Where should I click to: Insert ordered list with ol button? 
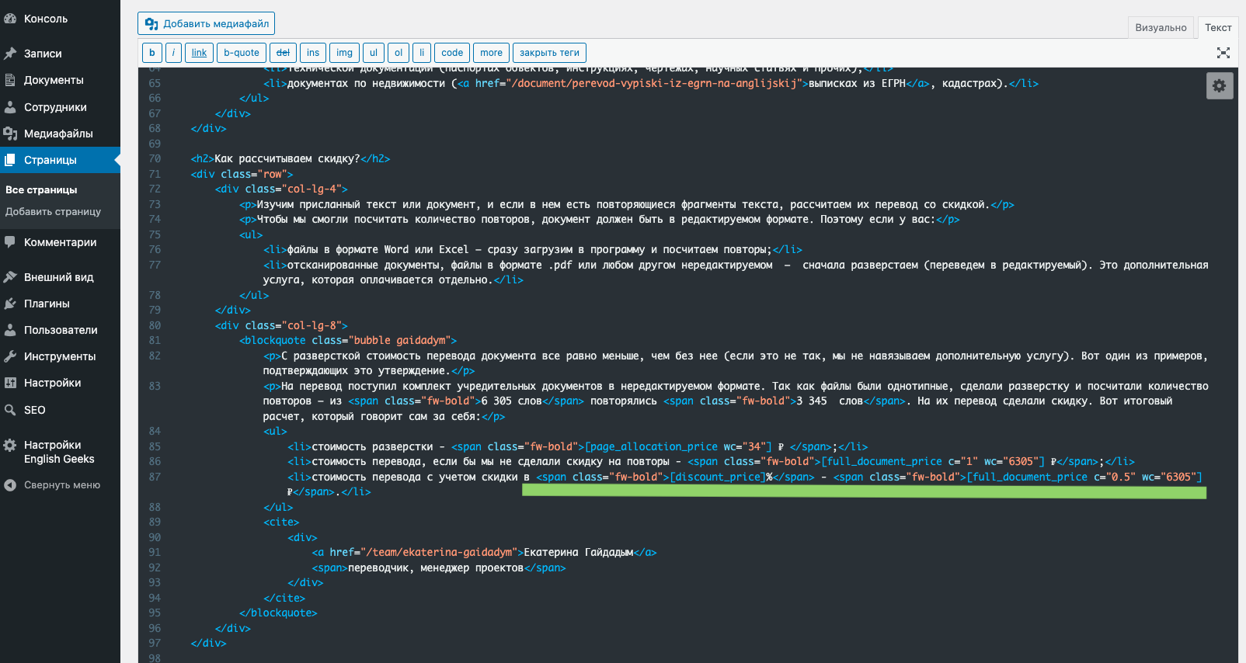[x=399, y=53]
